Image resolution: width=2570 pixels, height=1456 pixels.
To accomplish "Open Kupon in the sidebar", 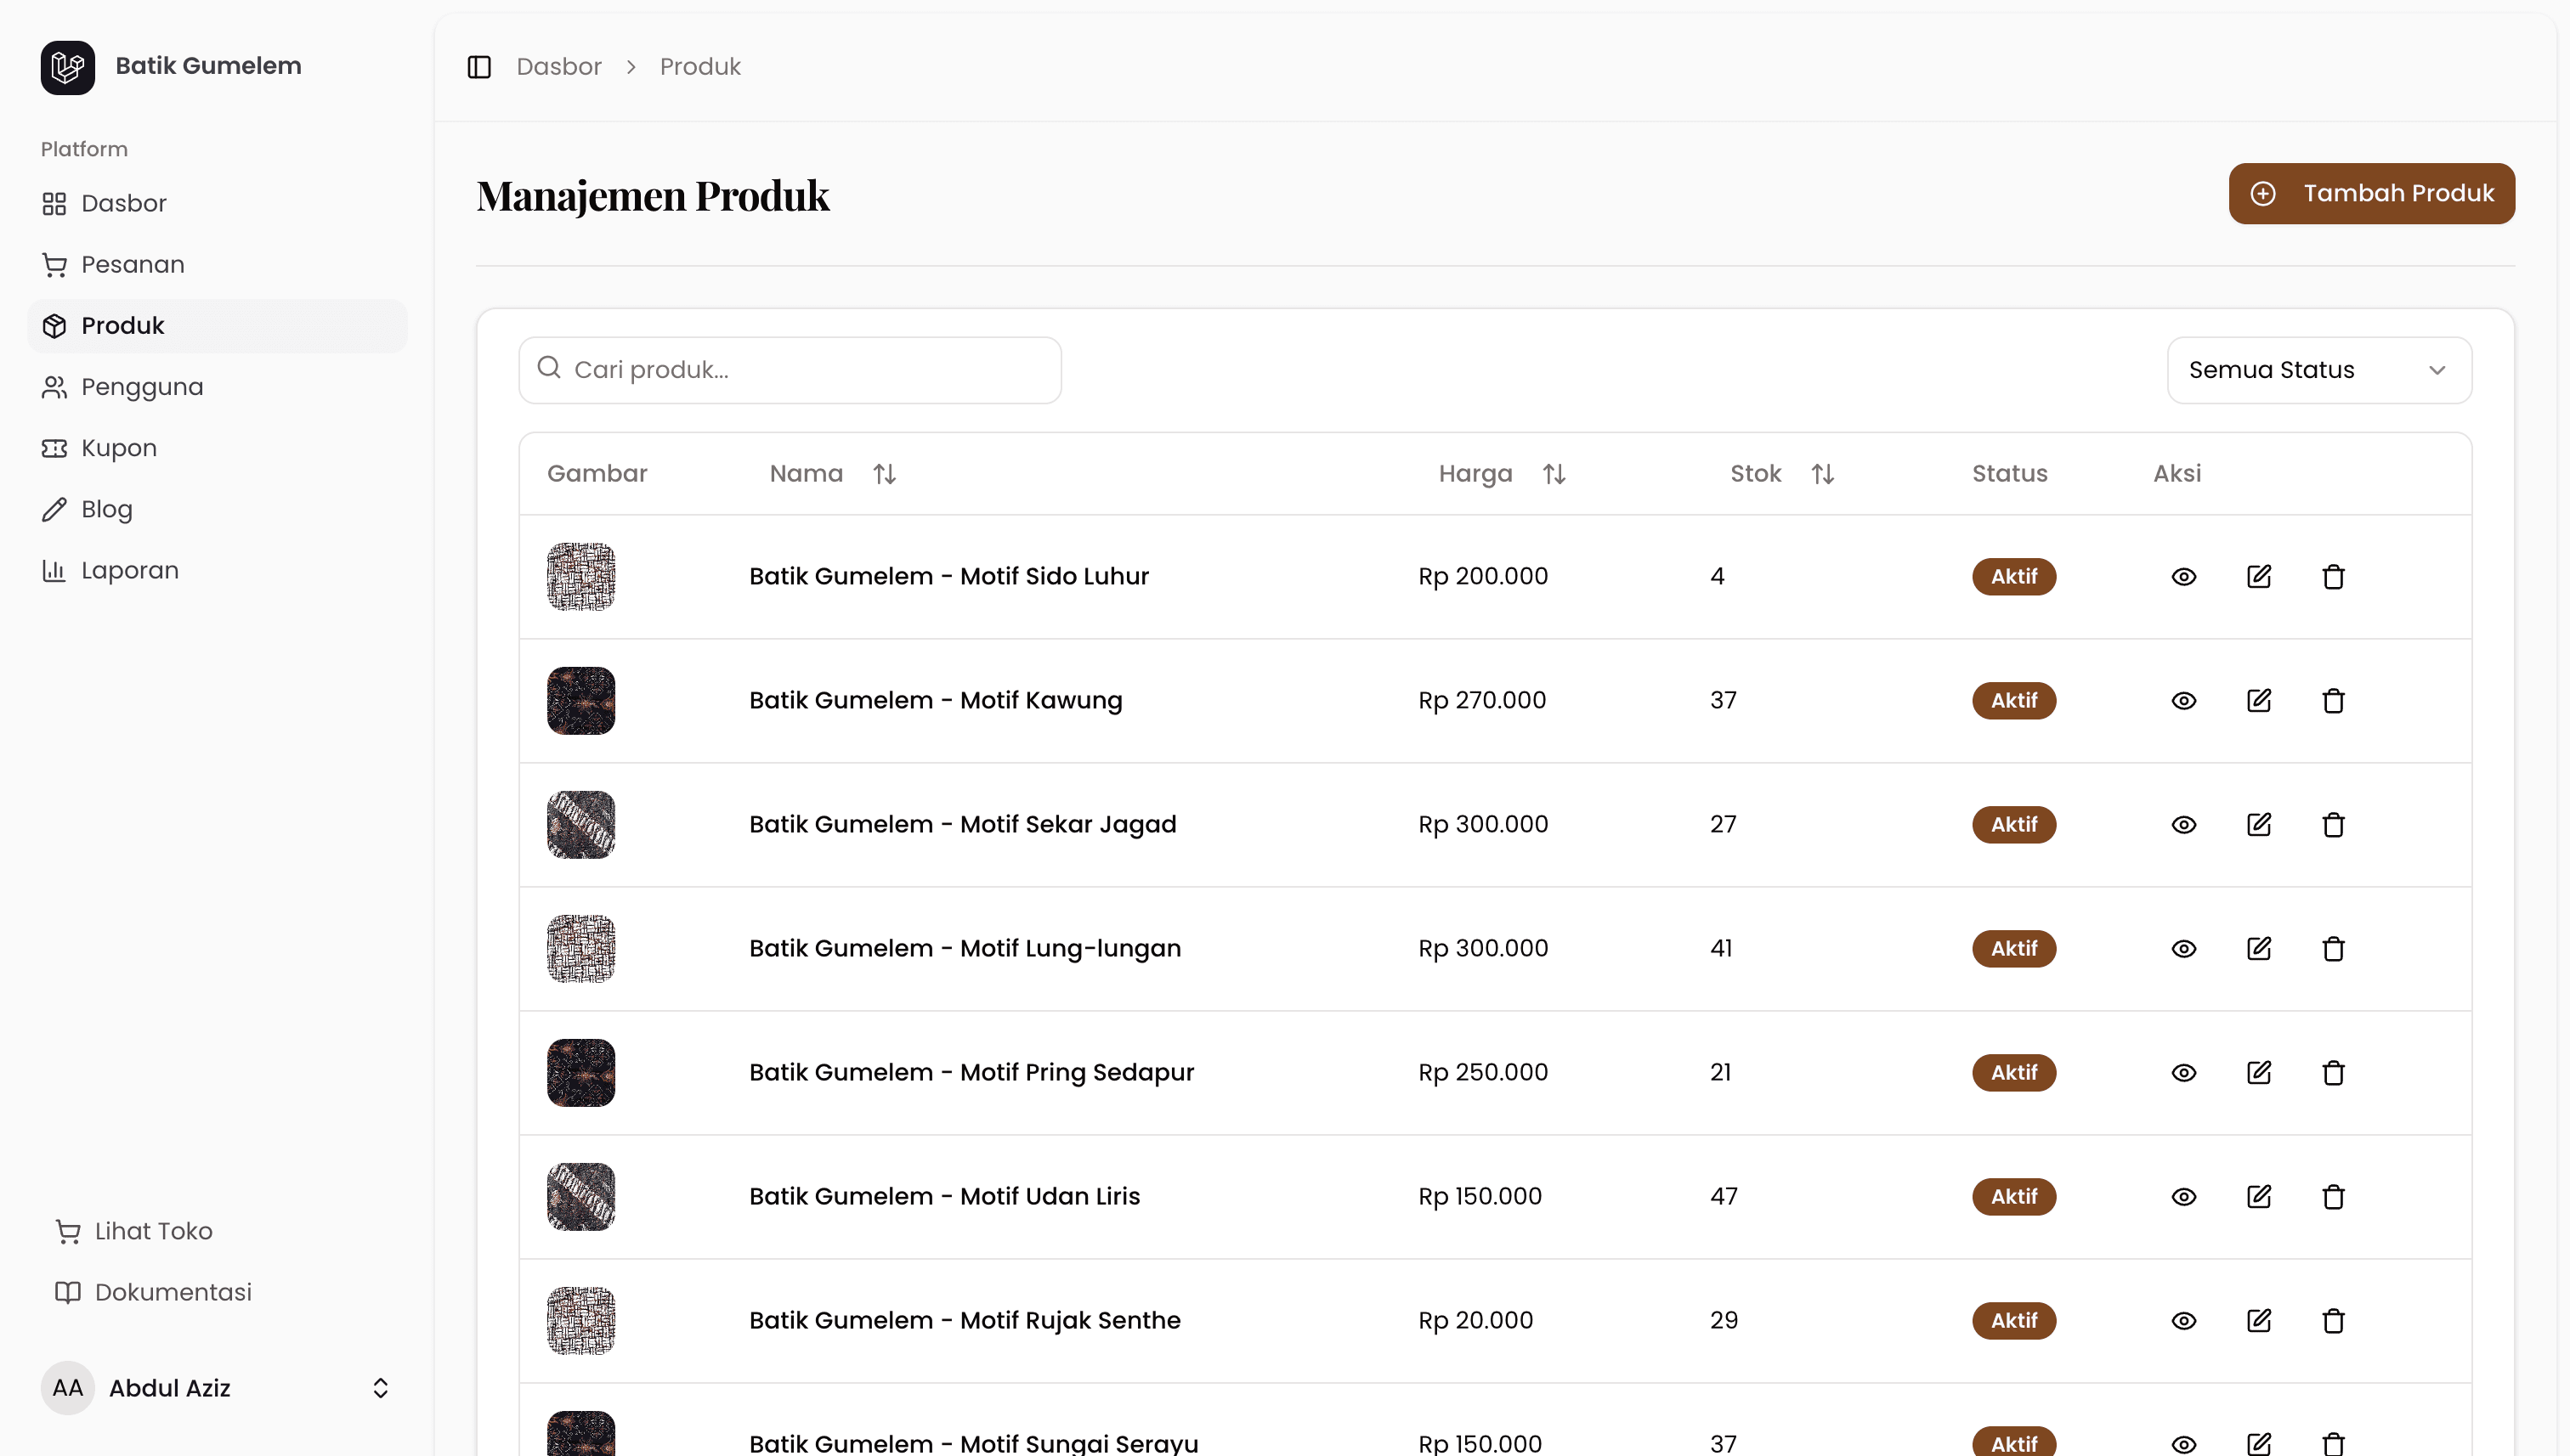I will 217,448.
